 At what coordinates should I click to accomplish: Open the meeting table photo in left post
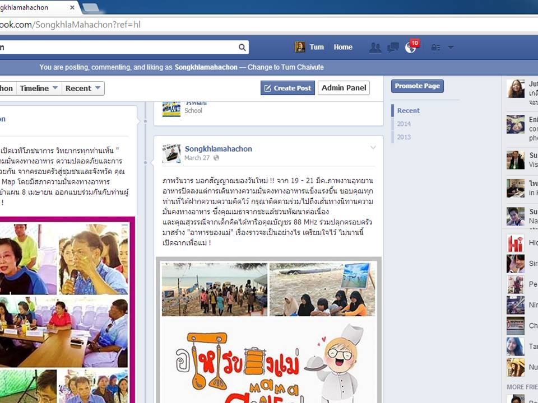coord(64,332)
